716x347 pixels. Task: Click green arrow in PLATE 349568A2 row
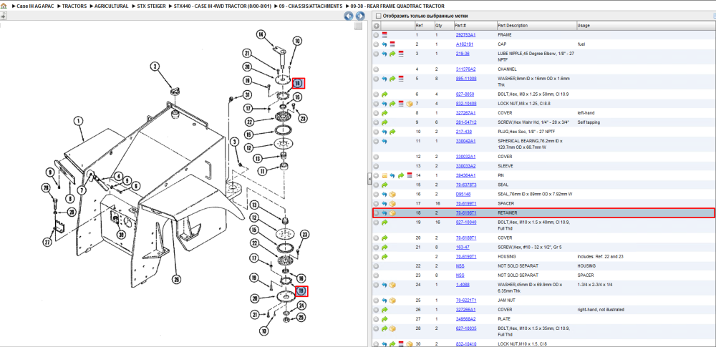click(384, 318)
